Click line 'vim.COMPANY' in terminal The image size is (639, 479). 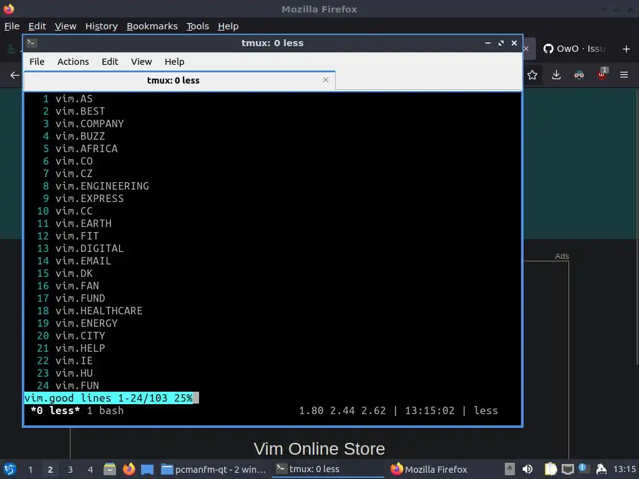(90, 123)
